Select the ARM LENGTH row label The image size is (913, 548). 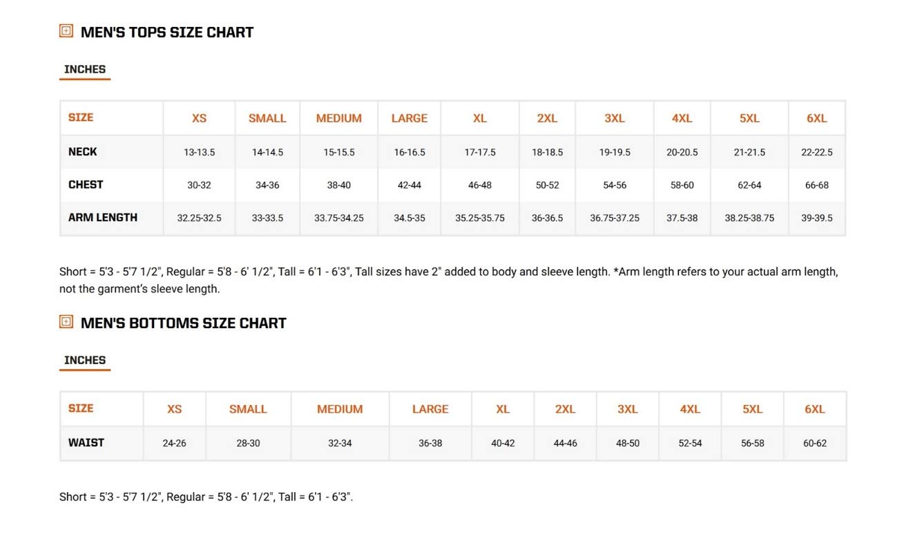(x=103, y=218)
